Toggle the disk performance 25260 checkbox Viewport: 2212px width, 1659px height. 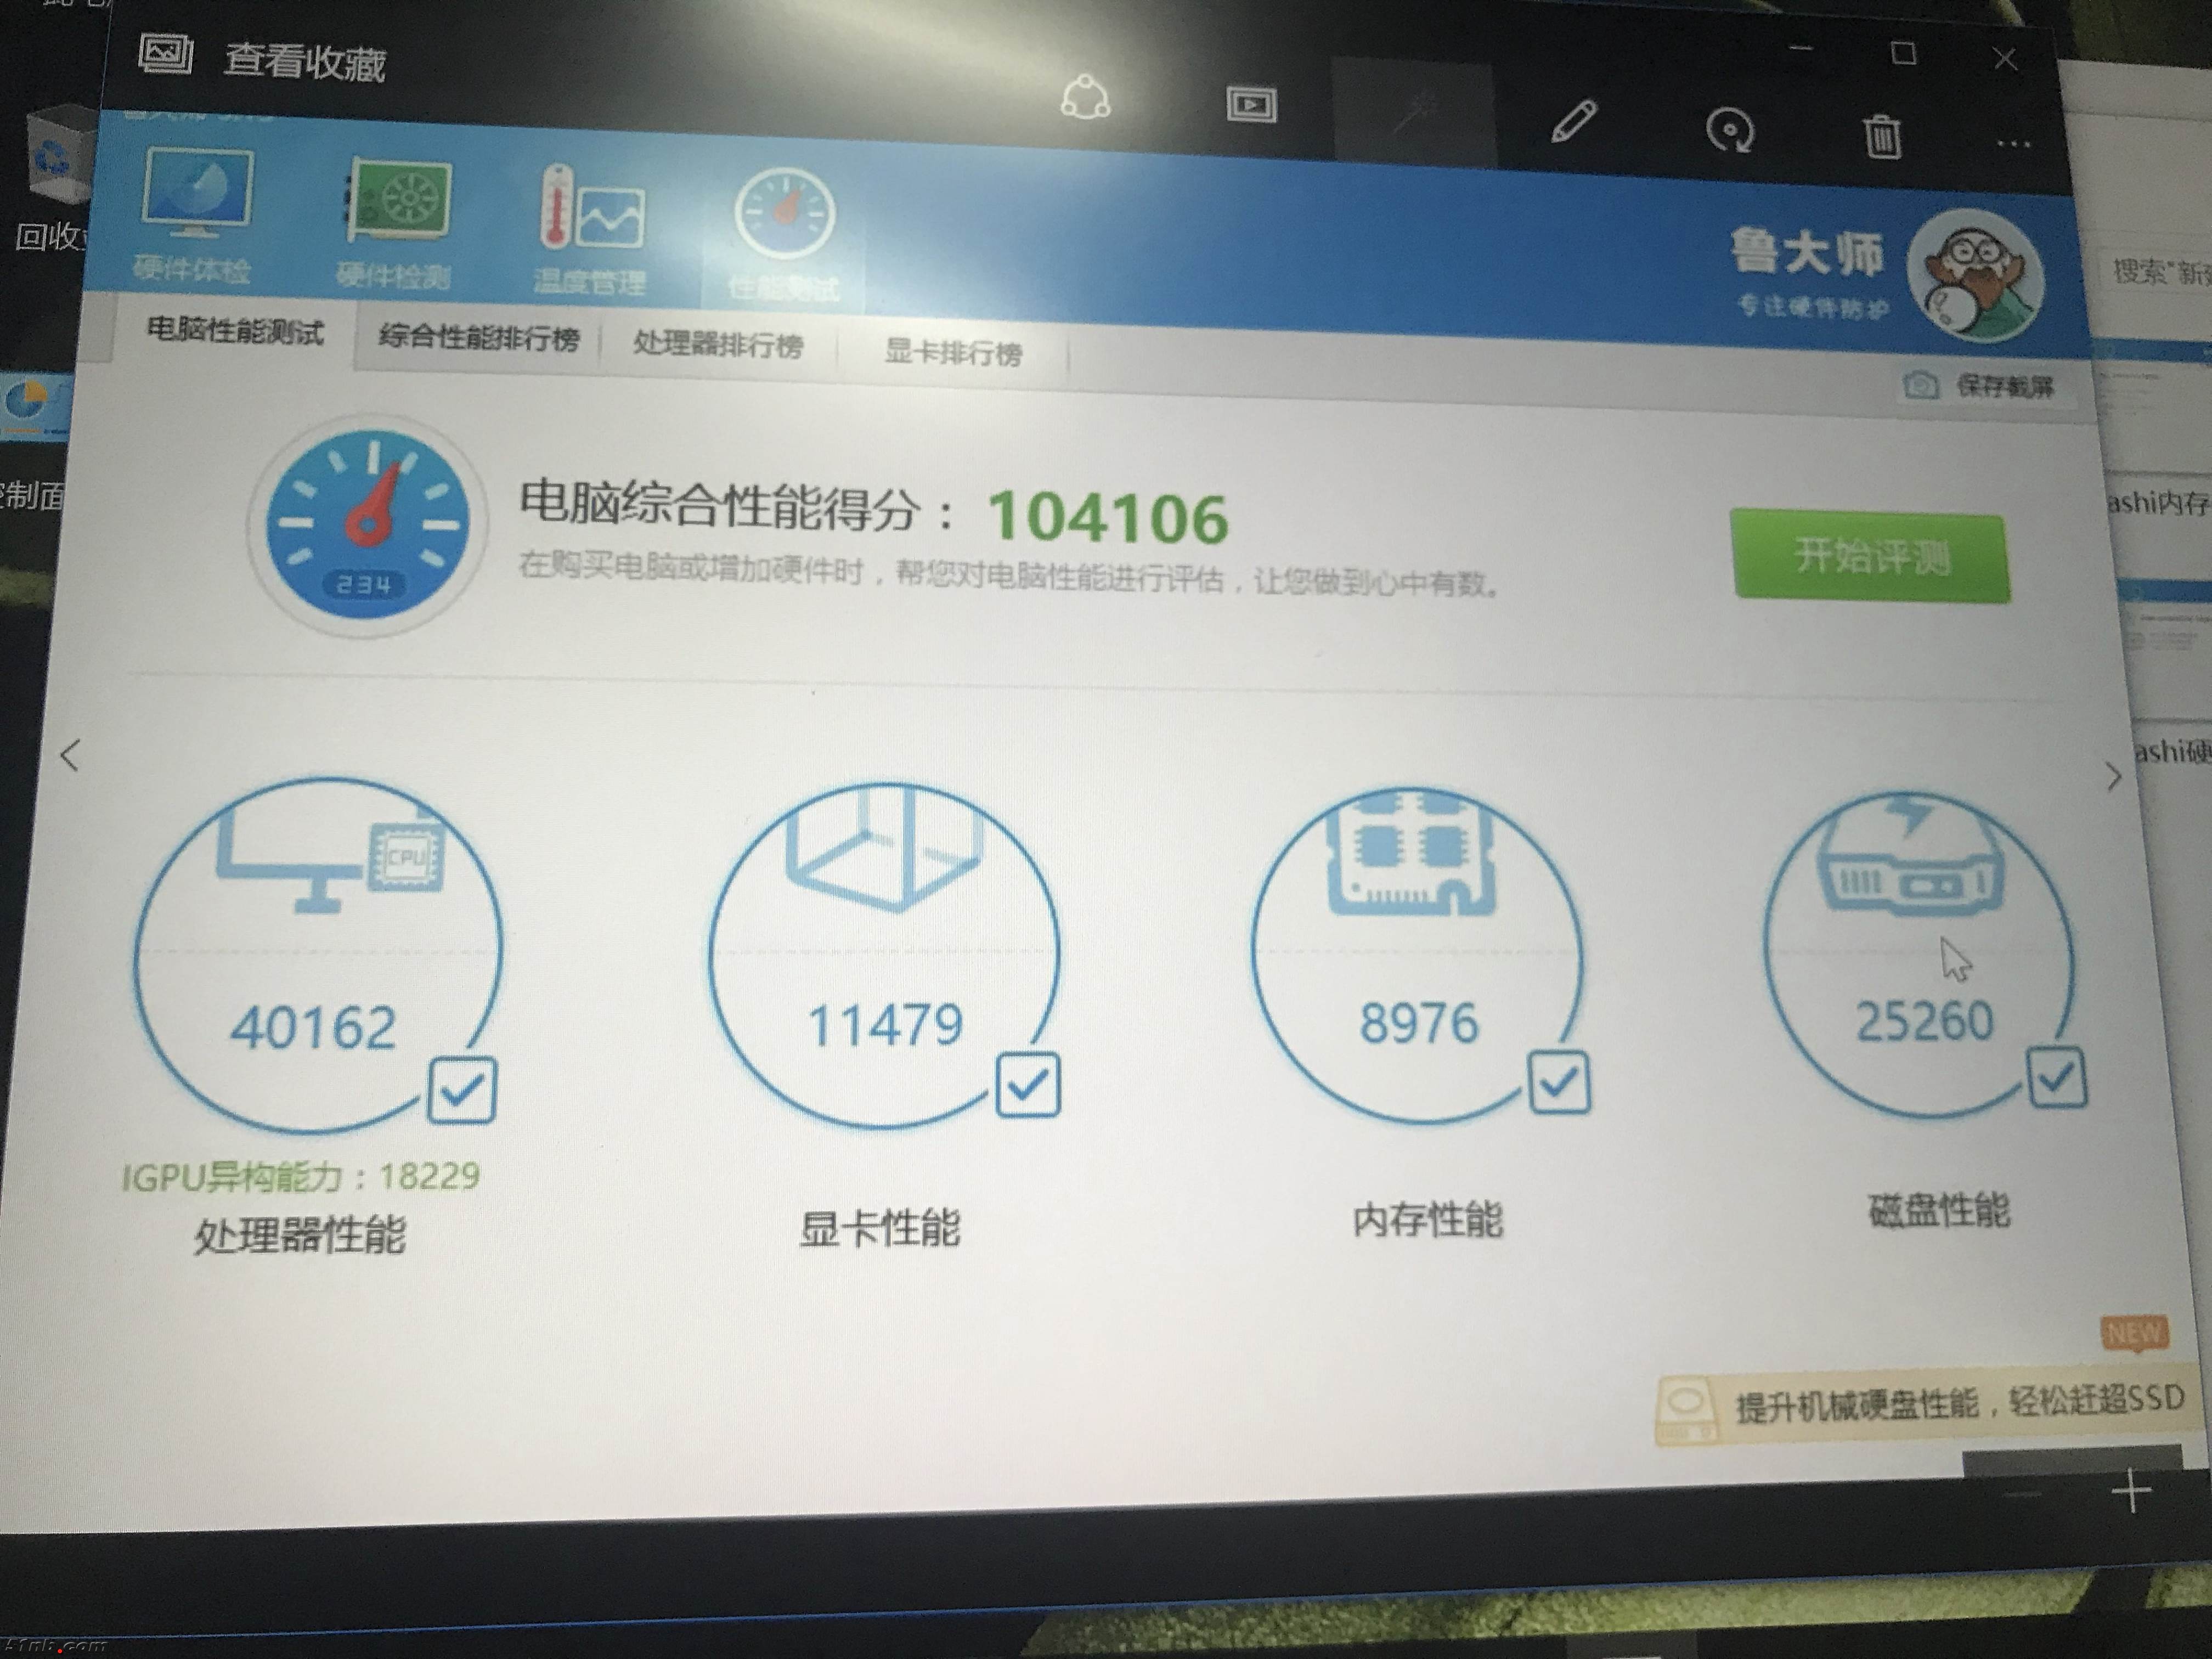click(2057, 1077)
